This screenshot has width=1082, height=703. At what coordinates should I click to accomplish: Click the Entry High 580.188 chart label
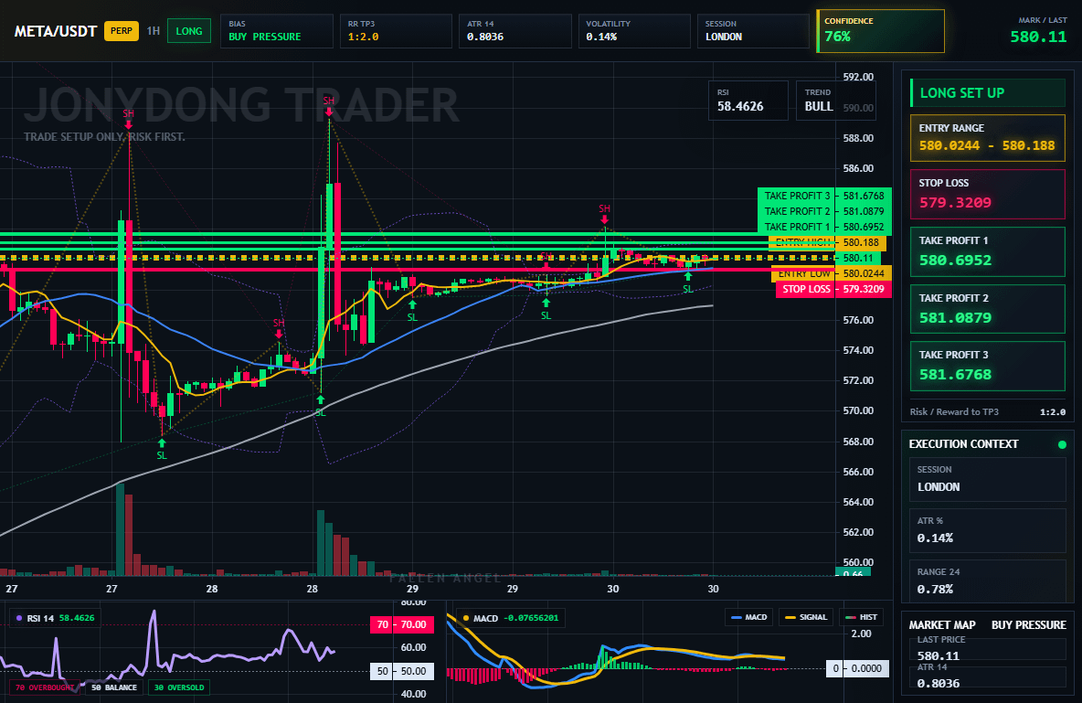pyautogui.click(x=827, y=242)
